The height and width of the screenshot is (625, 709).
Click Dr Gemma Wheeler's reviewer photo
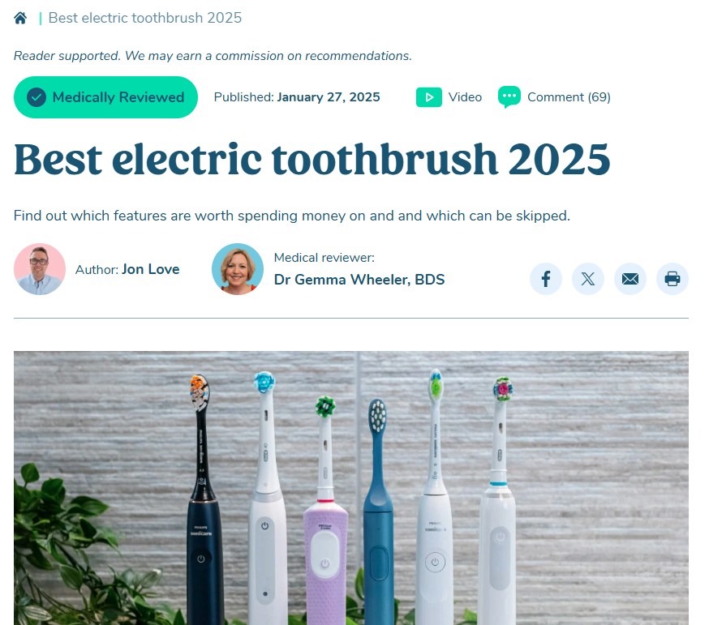pos(238,269)
